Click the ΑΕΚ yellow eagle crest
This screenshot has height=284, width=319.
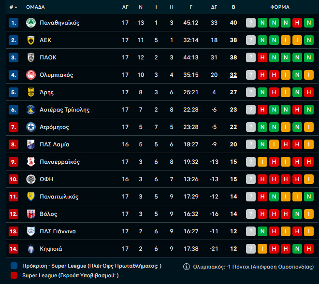pyautogui.click(x=31, y=40)
